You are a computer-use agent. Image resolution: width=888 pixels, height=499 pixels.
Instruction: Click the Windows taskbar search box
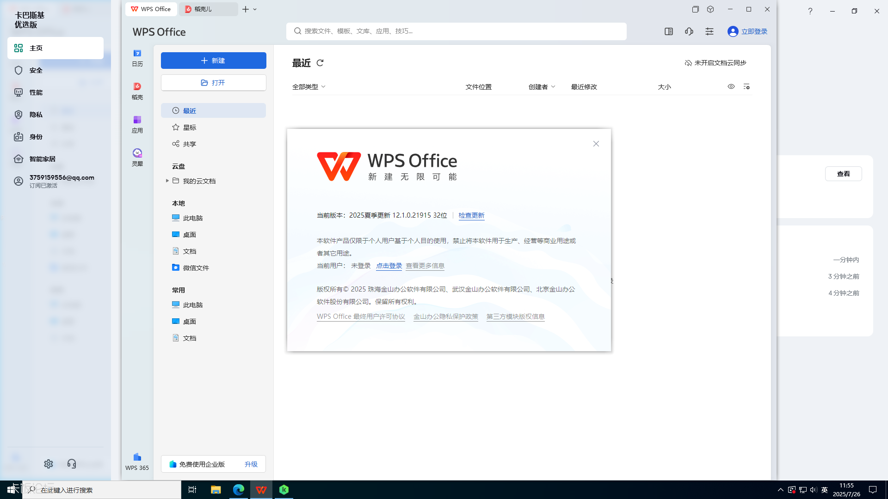102,490
